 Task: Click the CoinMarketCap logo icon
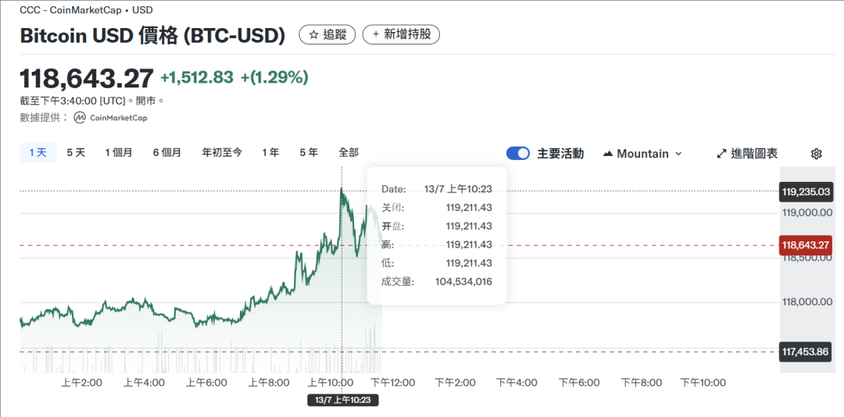click(x=80, y=118)
